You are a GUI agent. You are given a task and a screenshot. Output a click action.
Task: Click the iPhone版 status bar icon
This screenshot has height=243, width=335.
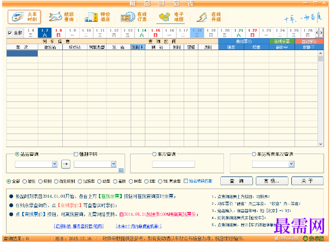[x=287, y=239]
